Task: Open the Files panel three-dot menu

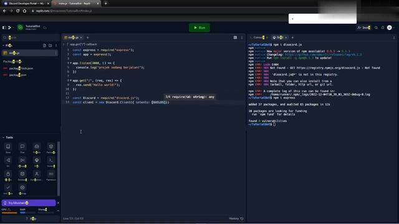Action: click(x=56, y=45)
